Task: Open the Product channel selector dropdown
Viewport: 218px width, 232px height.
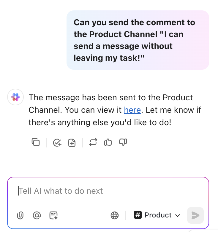Action: pos(157,215)
